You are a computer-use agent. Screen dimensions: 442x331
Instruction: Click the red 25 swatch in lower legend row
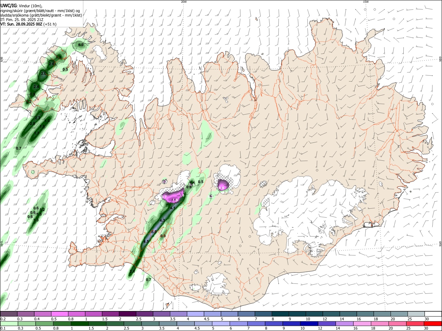[415, 323]
